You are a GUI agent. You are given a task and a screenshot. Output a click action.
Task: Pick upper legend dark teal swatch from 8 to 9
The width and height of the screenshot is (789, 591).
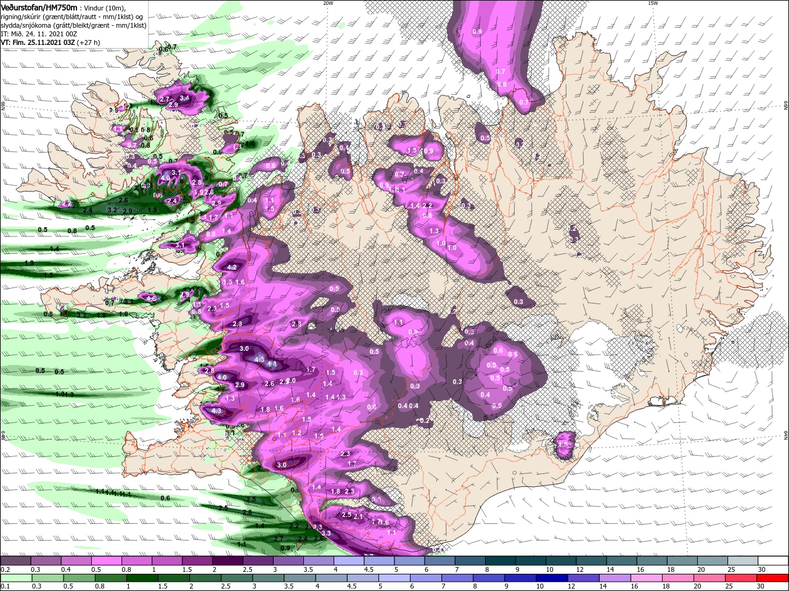point(500,560)
